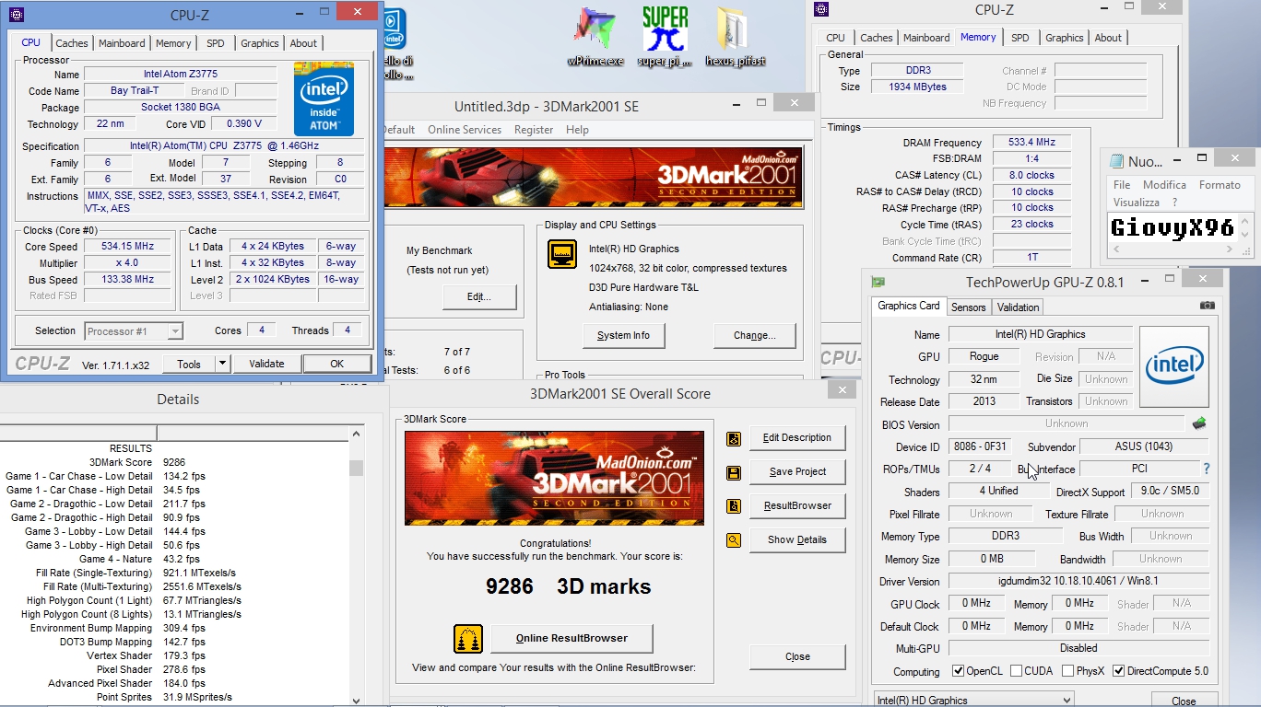Click the GPU-Z camera screenshot icon

[x=1208, y=306]
